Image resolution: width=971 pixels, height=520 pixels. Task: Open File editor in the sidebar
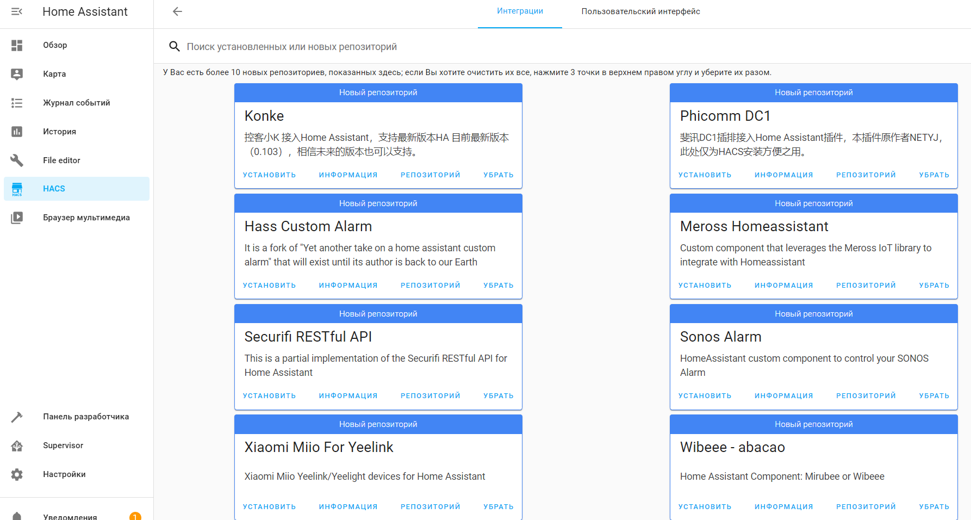click(77, 160)
